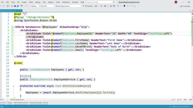
Task: Open the IIS Express dropdown arrow
Action: (x=94, y=6)
